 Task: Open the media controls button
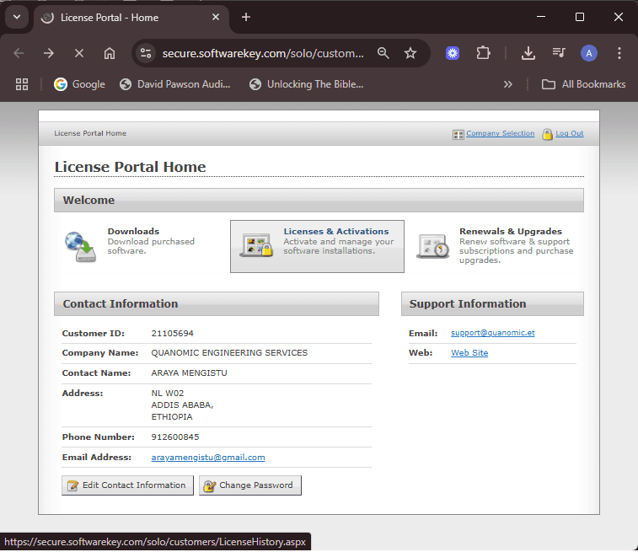point(559,53)
